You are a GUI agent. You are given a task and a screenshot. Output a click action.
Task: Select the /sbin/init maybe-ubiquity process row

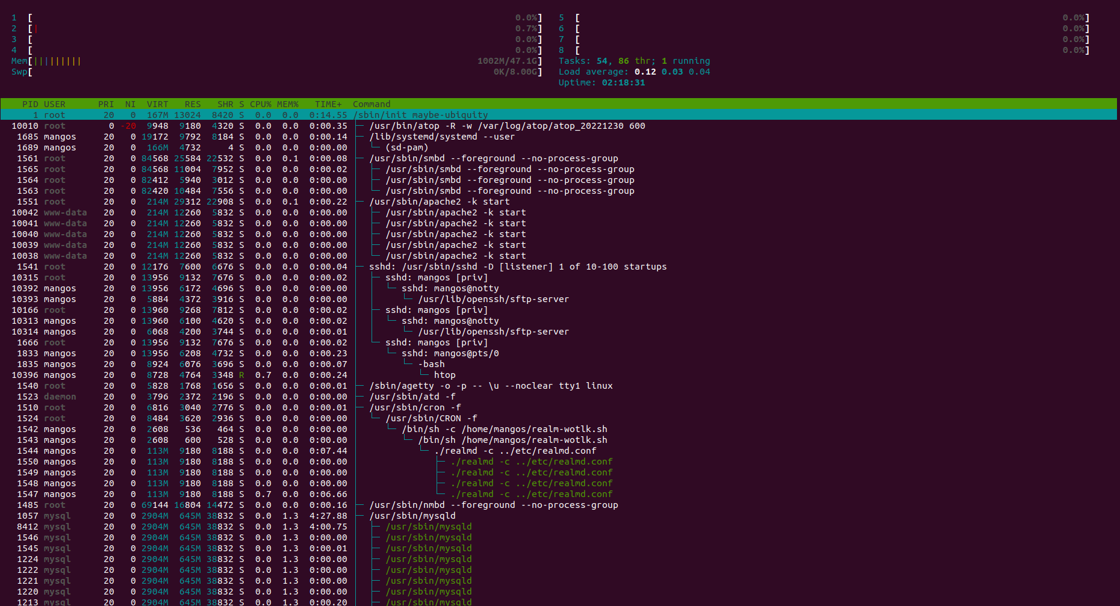559,115
